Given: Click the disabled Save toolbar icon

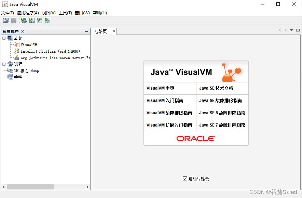Looking at the screenshot, I should point(14,20).
